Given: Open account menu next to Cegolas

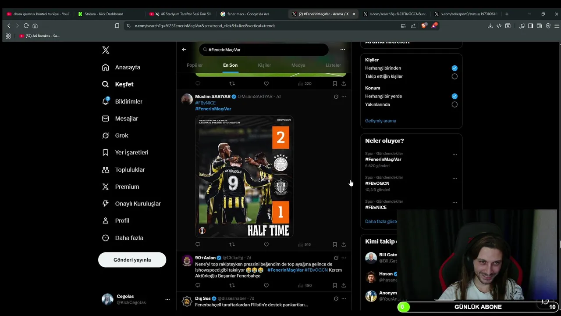Looking at the screenshot, I should (x=167, y=299).
